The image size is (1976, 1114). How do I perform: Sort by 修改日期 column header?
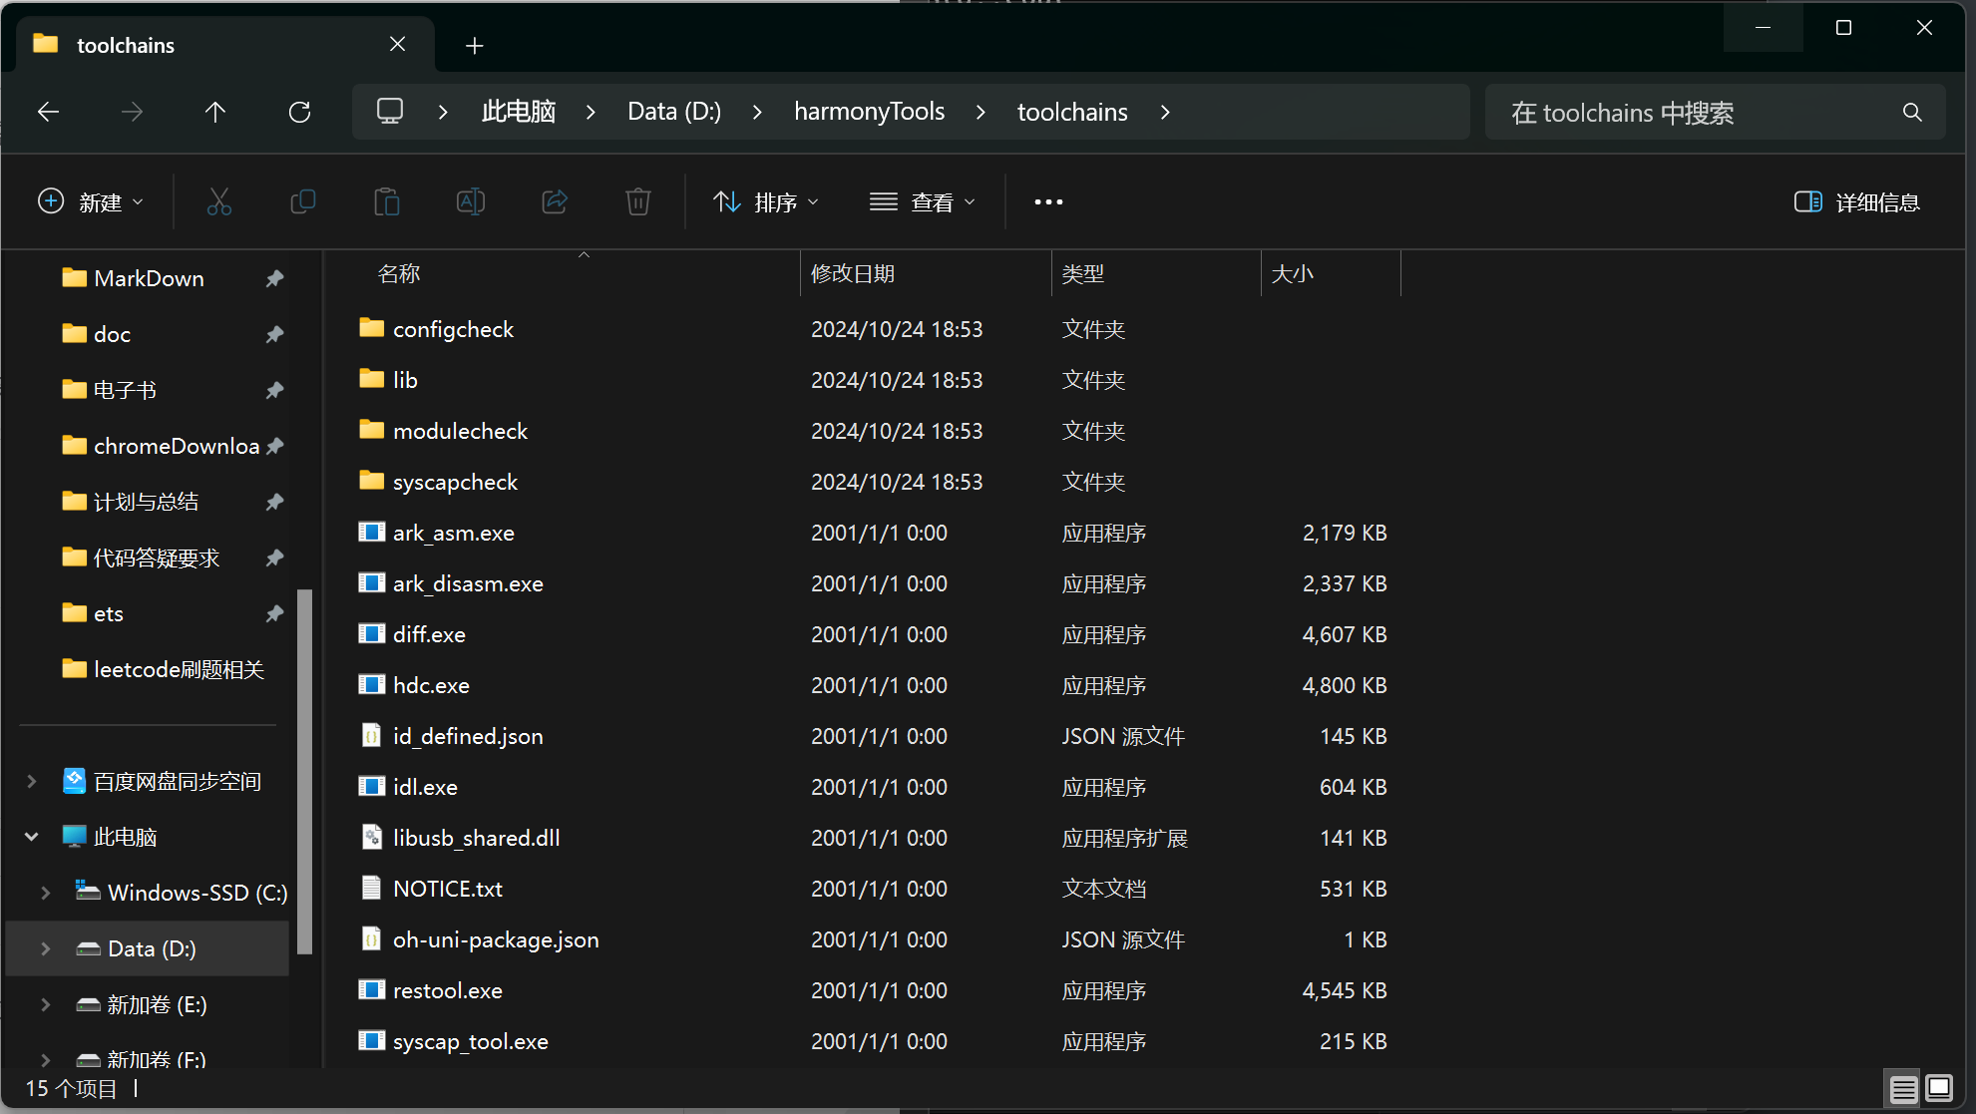853,273
